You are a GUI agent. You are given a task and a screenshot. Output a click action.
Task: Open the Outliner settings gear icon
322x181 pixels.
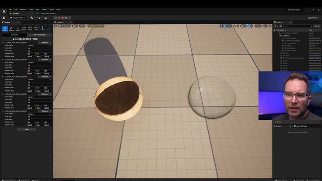click(x=319, y=26)
